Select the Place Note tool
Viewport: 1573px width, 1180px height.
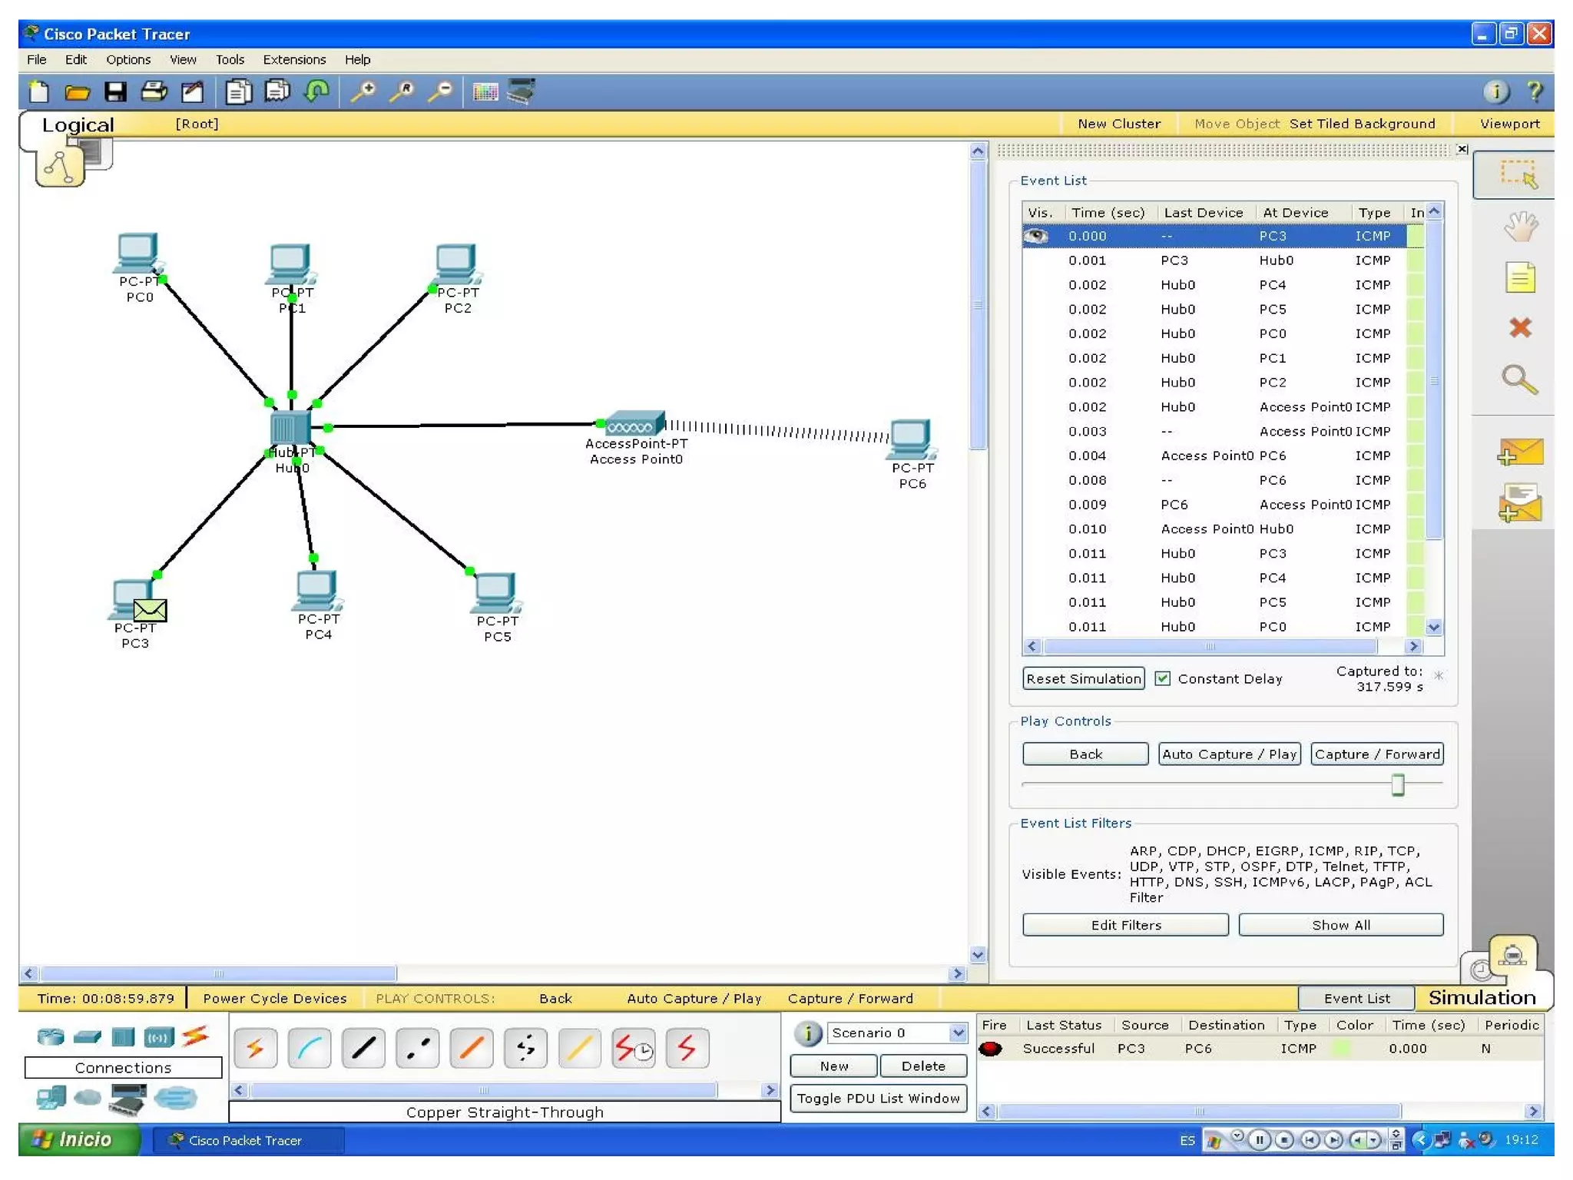(x=1519, y=277)
